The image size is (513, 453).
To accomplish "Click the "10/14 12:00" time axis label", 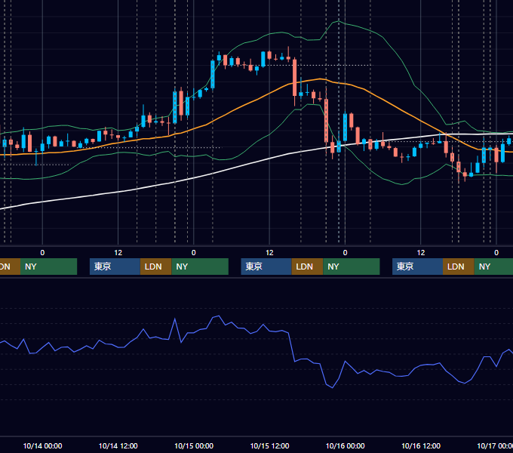I will pos(118,445).
